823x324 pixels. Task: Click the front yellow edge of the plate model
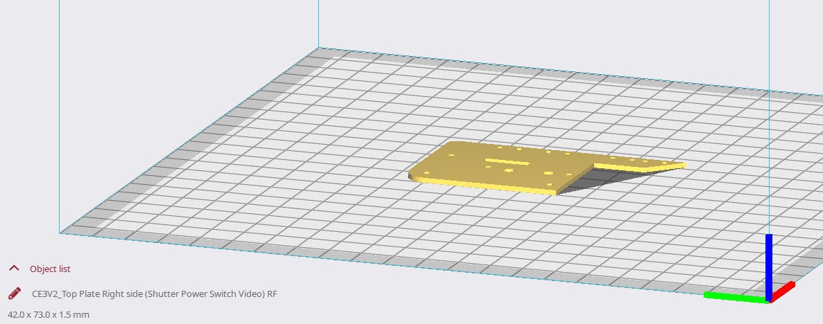click(485, 186)
